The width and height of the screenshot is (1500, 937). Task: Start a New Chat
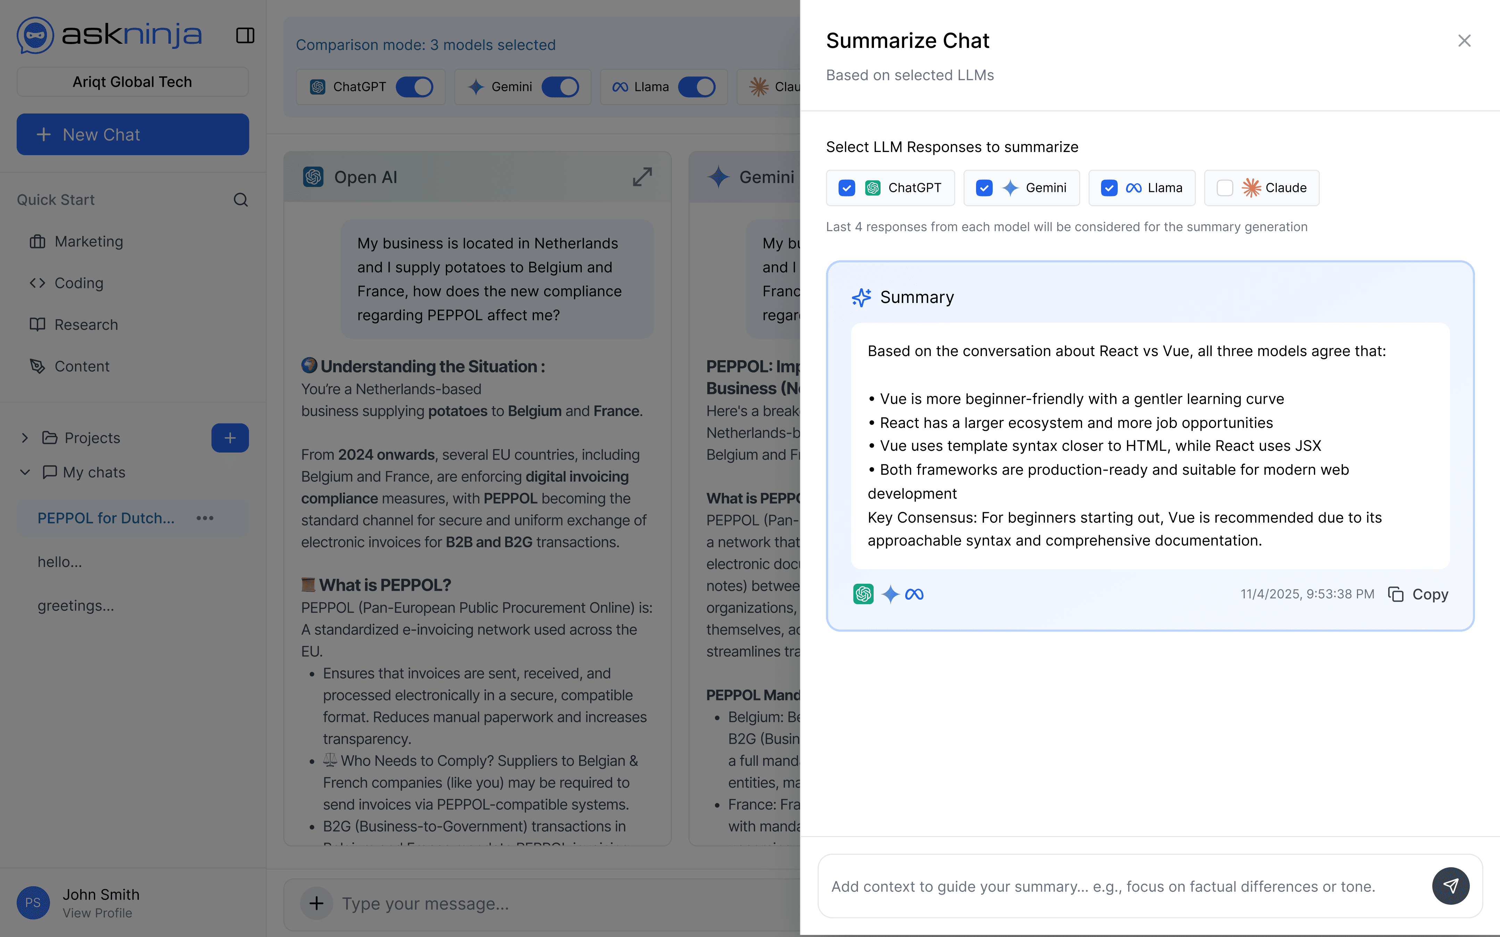[x=133, y=135]
